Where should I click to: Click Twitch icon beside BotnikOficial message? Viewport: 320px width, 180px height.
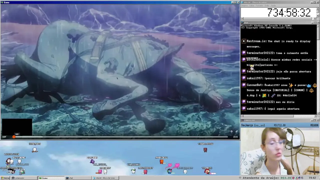[x=244, y=59]
